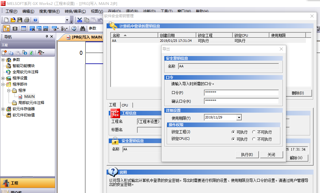Select MAIN program in the tree
Viewport: 320px width, 193px height.
tap(29, 96)
